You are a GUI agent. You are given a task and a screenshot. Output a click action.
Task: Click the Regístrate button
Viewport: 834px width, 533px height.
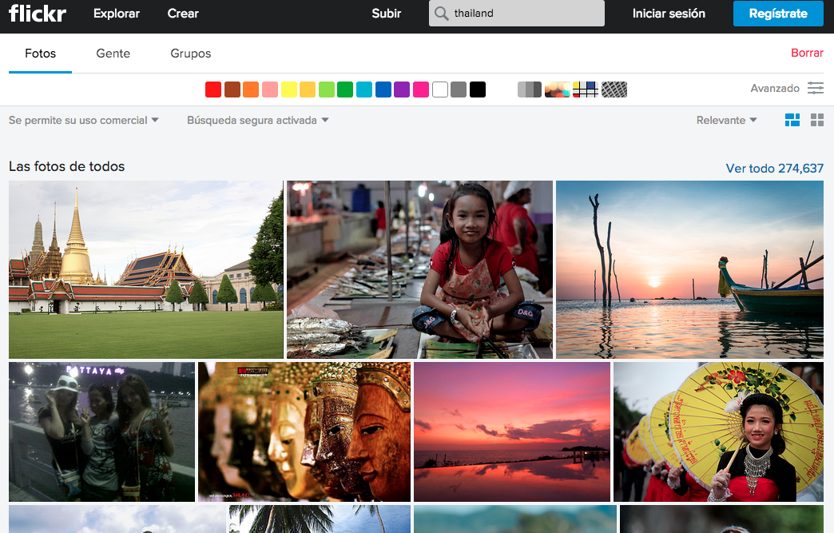click(x=777, y=13)
